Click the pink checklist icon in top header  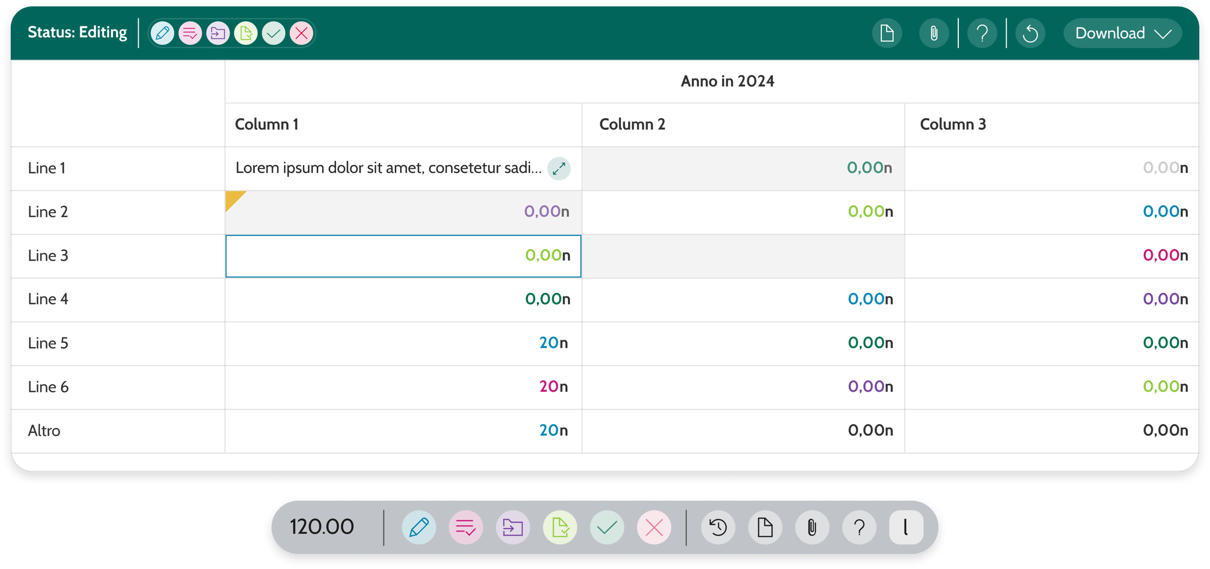click(190, 33)
